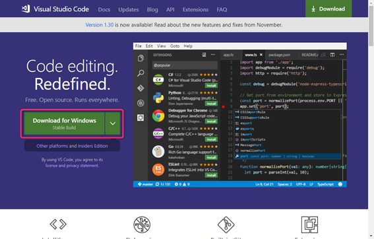The height and width of the screenshot is (239, 374).
Task: Open the Updates page
Action: click(x=129, y=9)
